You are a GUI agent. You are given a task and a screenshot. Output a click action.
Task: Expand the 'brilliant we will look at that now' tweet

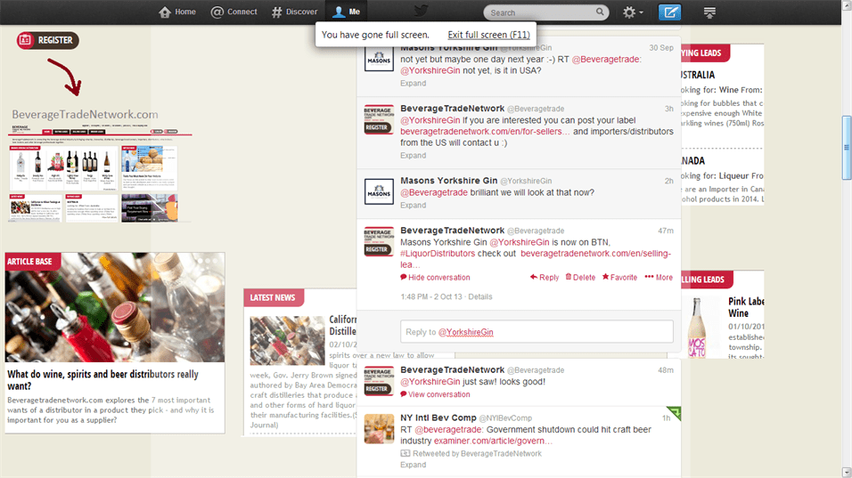[x=413, y=205]
